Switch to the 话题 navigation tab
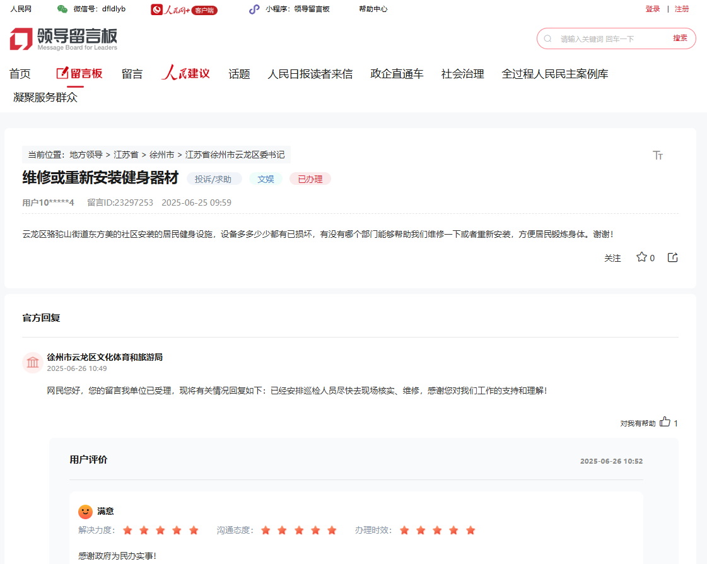 click(239, 74)
